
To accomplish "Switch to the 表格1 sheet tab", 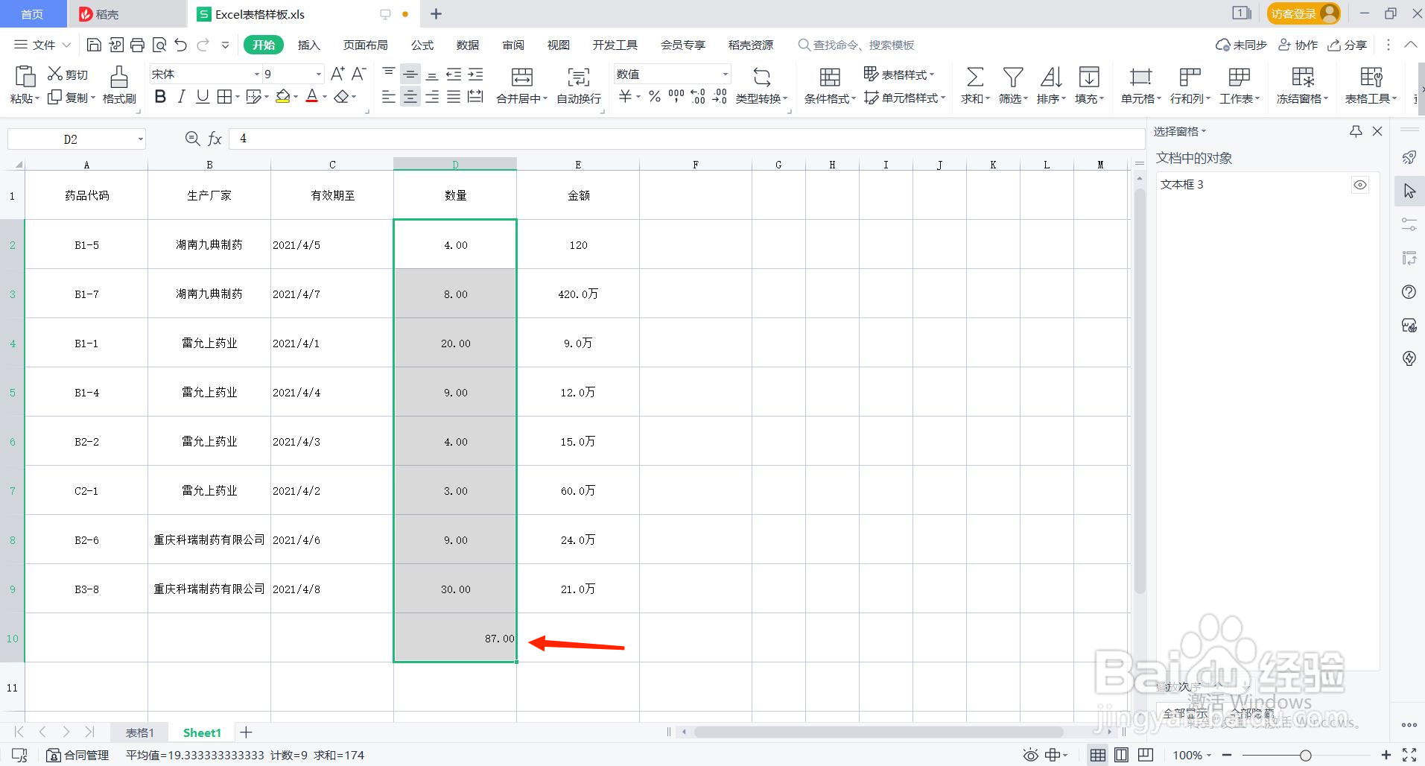I will (x=140, y=732).
